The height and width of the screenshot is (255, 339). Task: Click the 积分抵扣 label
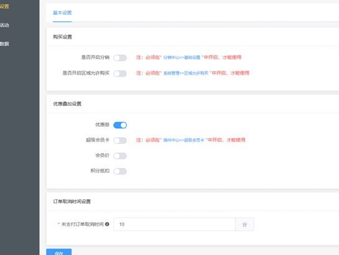coord(100,171)
